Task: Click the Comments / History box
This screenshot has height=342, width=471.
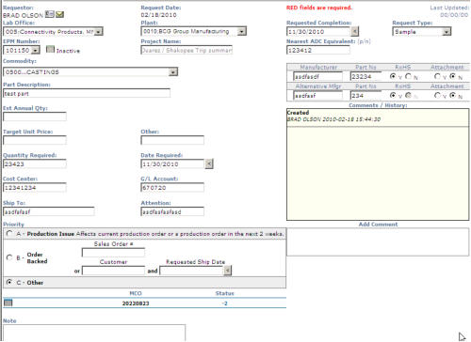Action: pos(378,164)
